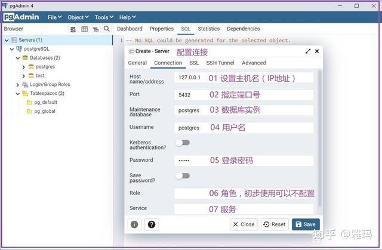Click the pg_default folder icon
The width and height of the screenshot is (382, 250).
click(x=29, y=102)
